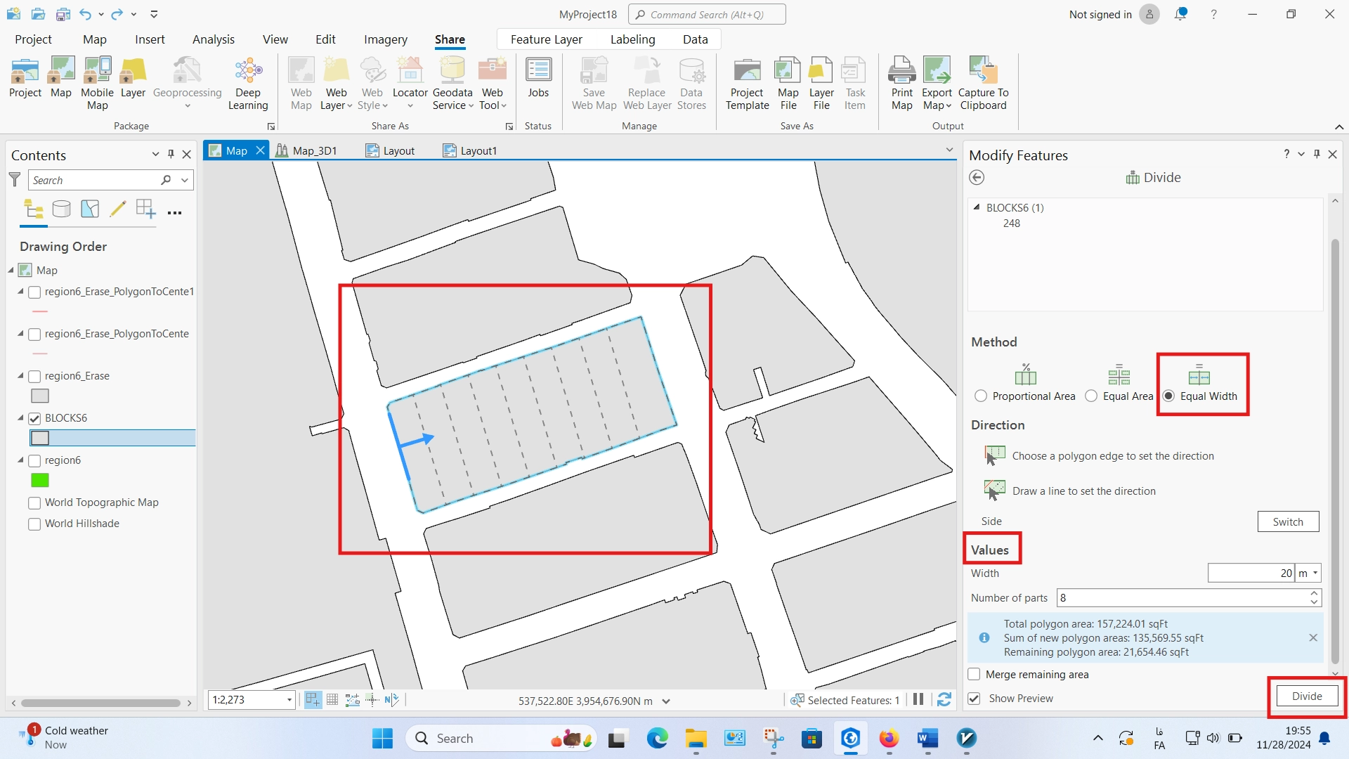
Task: Enter width value input field
Action: 1253,572
